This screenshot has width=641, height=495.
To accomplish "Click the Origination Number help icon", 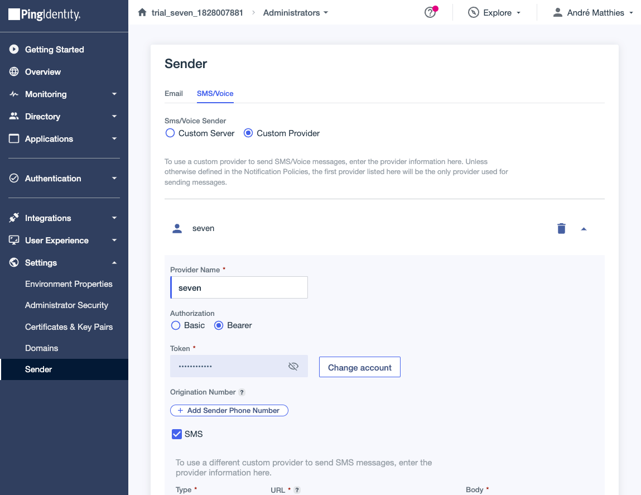I will tap(242, 392).
